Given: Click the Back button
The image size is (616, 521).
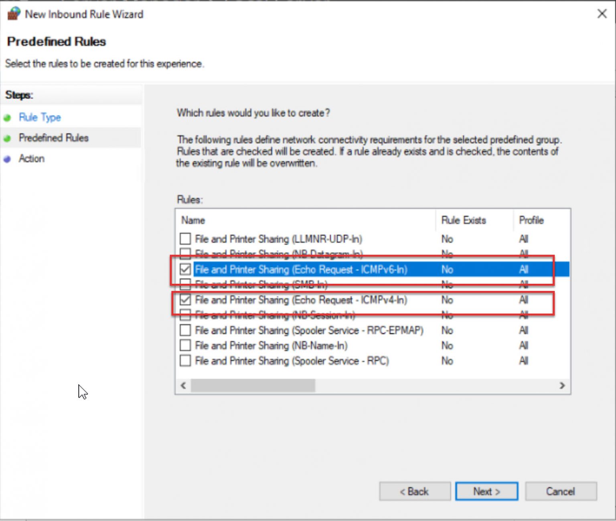Looking at the screenshot, I should [x=415, y=491].
